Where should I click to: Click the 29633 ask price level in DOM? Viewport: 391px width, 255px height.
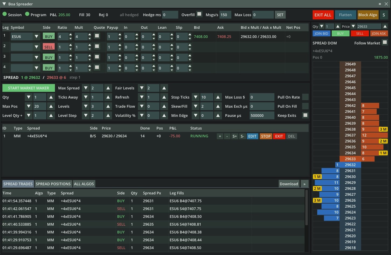(x=350, y=159)
